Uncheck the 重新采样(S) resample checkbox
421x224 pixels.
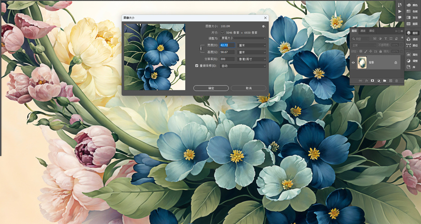click(196, 65)
